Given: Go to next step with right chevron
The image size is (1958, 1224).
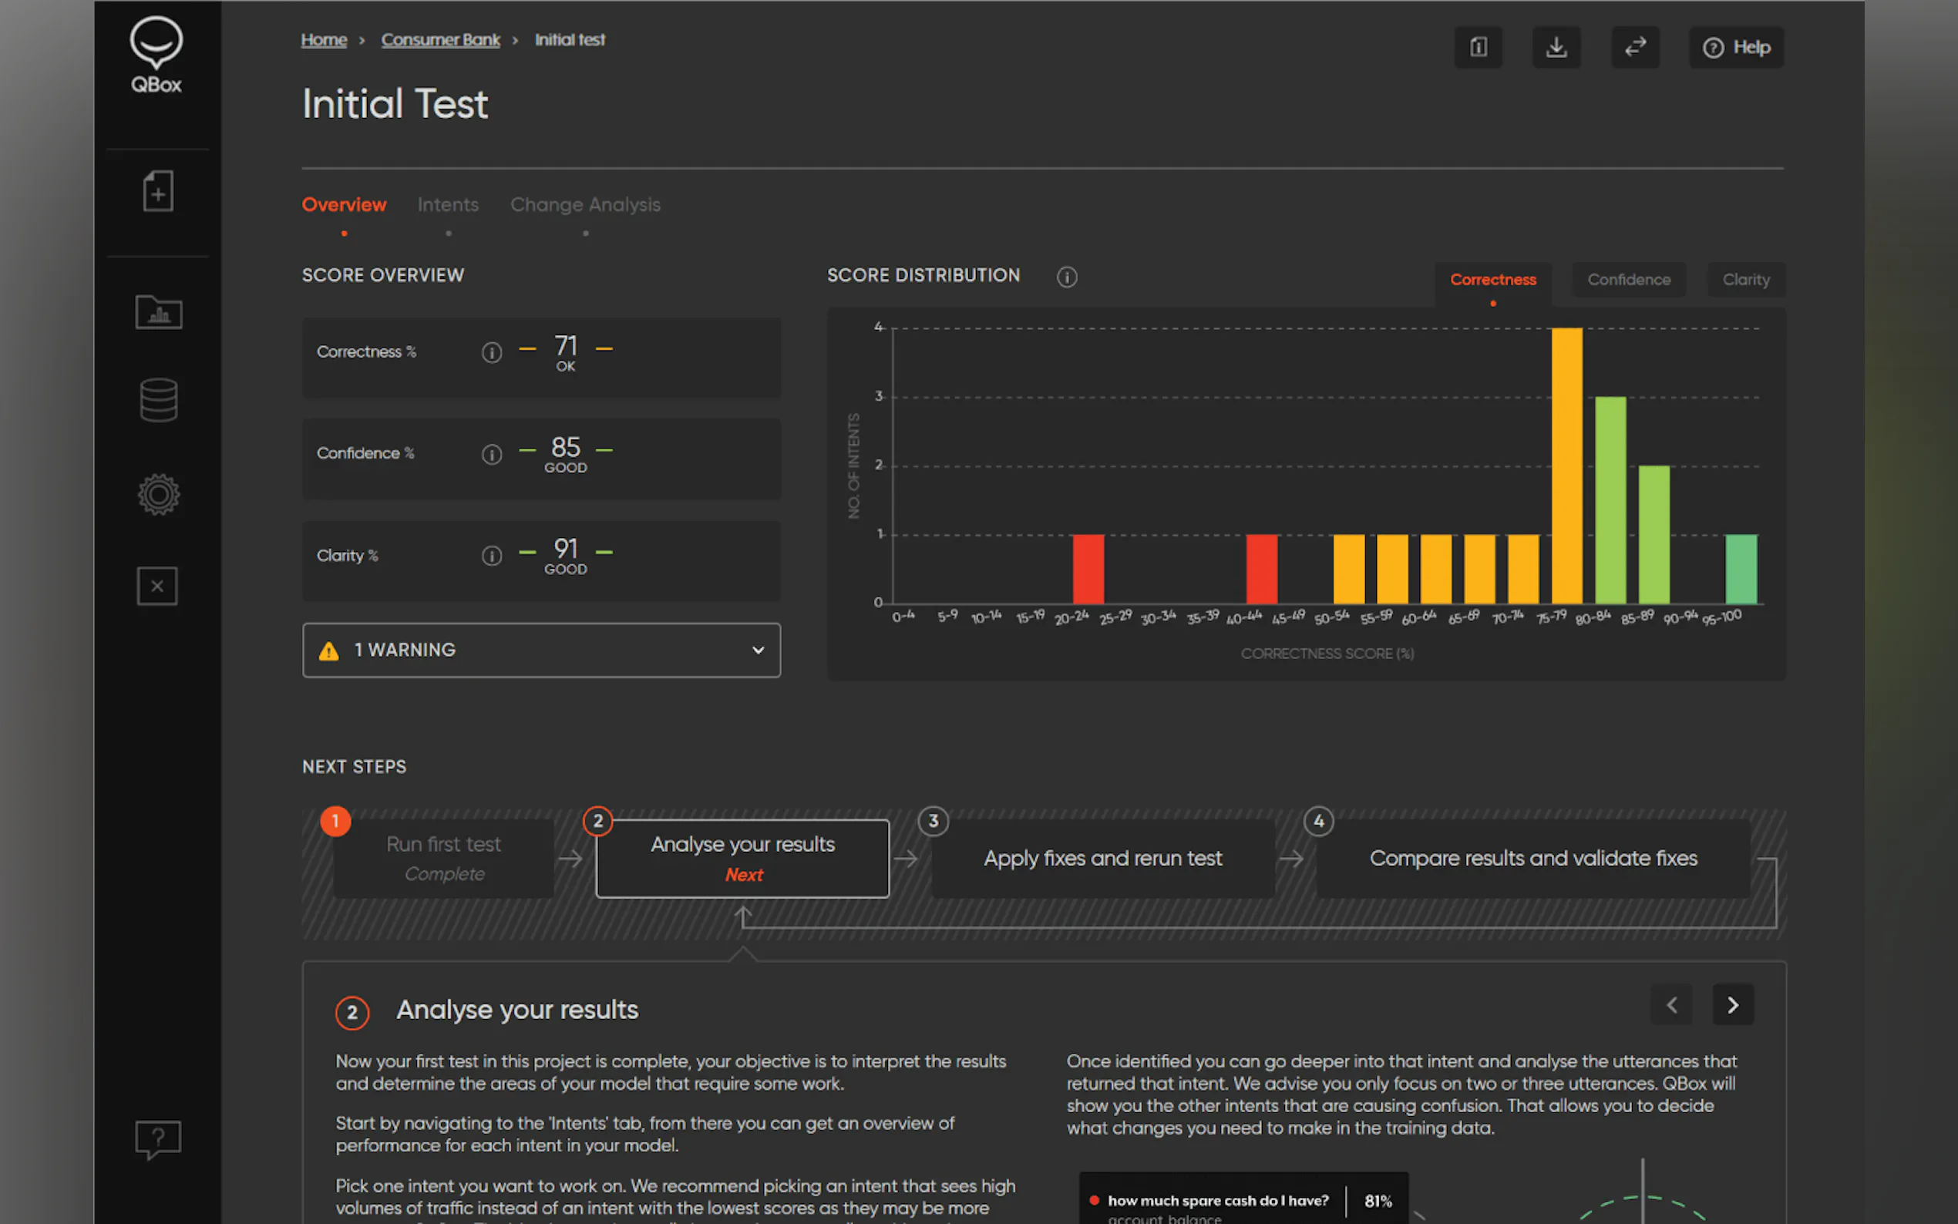Looking at the screenshot, I should 1732,1004.
